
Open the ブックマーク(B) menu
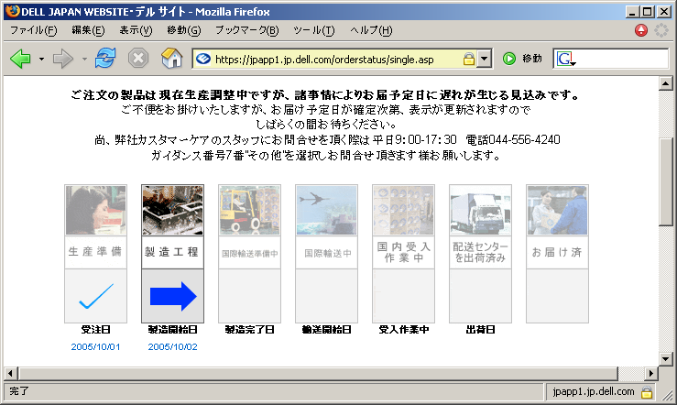(x=246, y=30)
